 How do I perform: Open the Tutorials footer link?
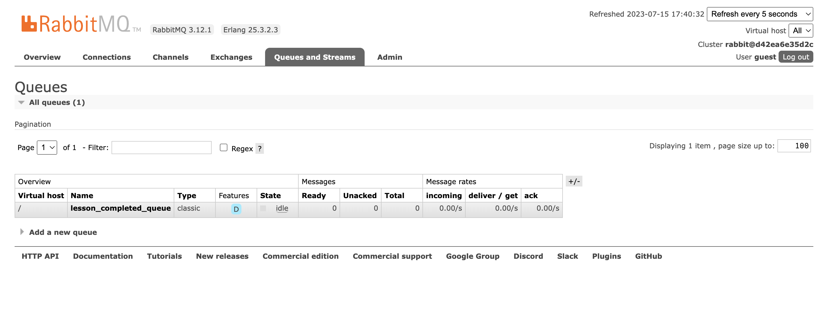[164, 256]
